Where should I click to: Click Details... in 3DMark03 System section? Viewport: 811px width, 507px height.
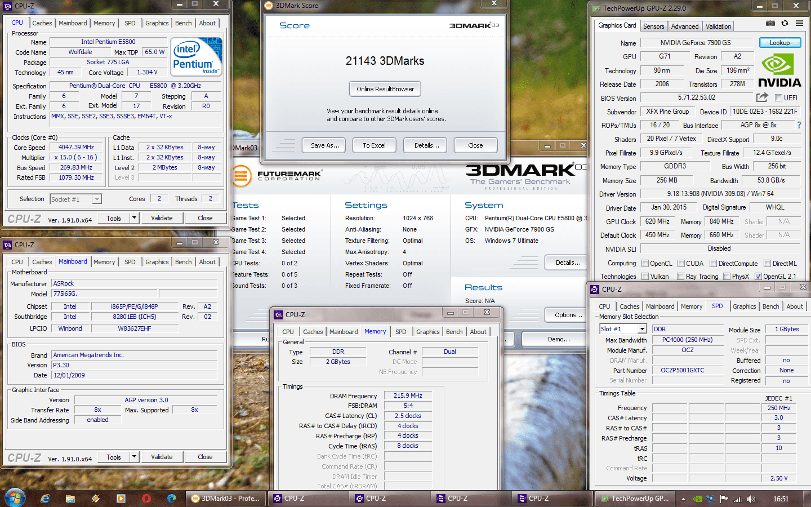tap(565, 263)
